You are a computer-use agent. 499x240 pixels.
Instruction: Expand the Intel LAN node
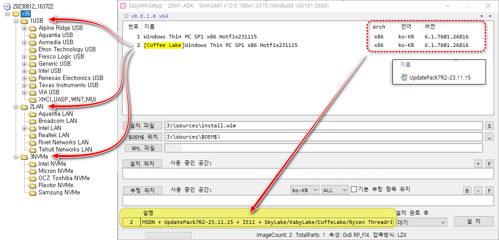pyautogui.click(x=25, y=128)
